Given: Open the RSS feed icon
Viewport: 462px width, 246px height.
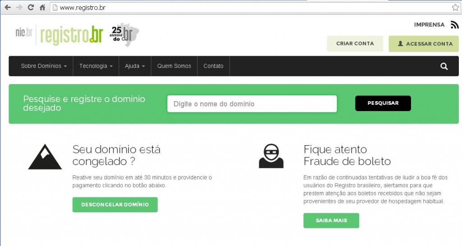Looking at the screenshot, I should coord(454,25).
